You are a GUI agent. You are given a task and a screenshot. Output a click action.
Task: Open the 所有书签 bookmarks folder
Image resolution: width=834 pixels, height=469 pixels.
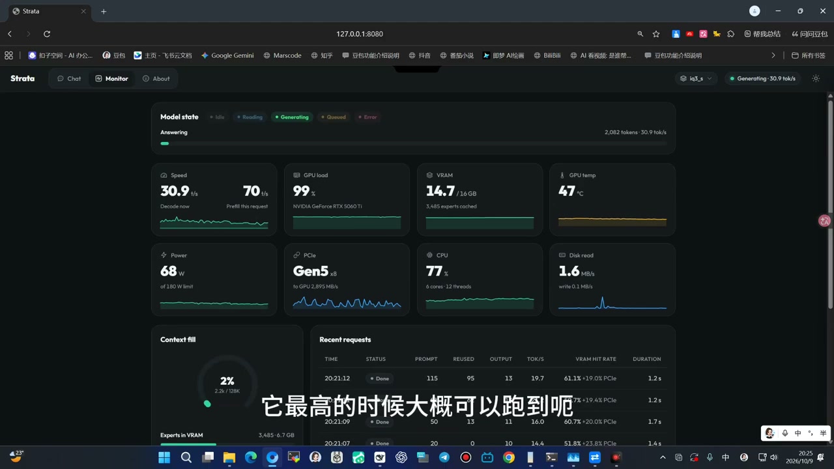click(x=808, y=55)
